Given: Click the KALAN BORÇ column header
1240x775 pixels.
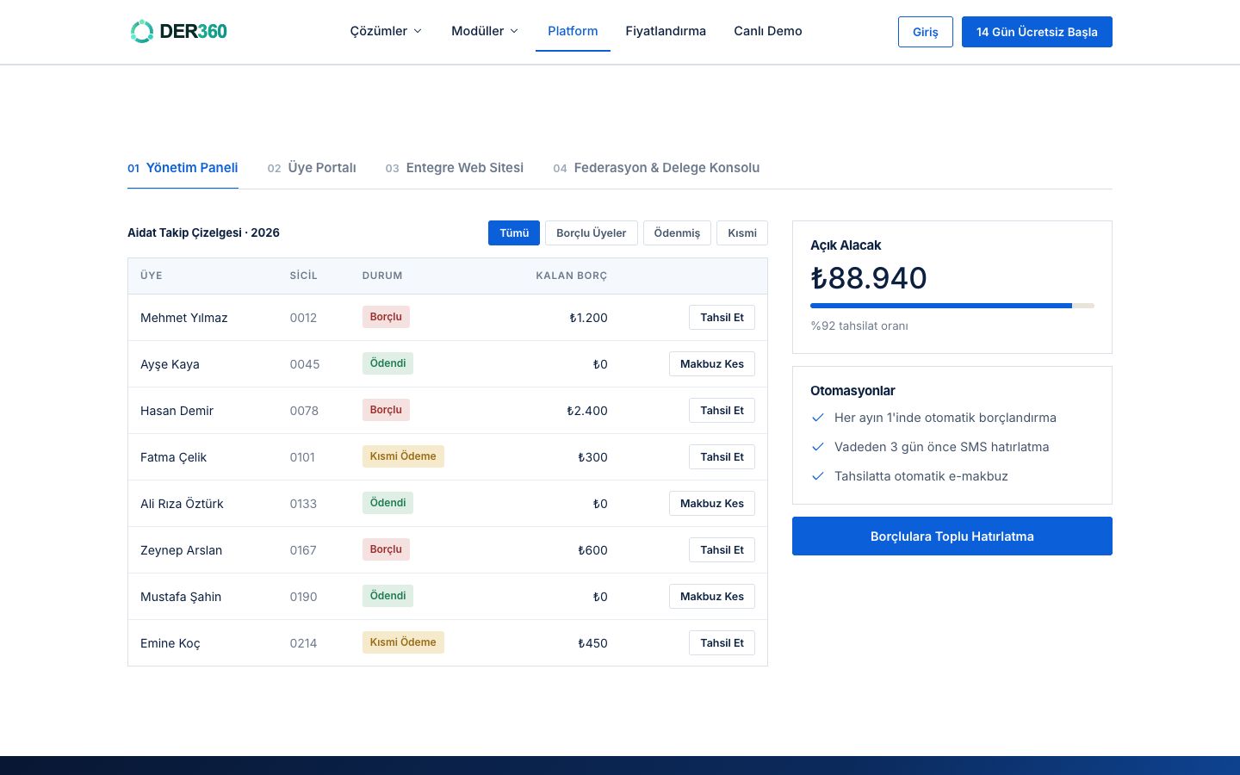Looking at the screenshot, I should tap(572, 276).
